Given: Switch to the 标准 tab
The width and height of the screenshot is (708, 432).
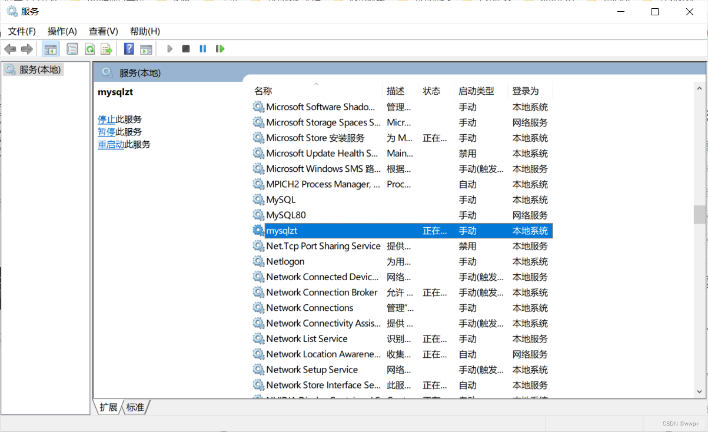Looking at the screenshot, I should [135, 407].
